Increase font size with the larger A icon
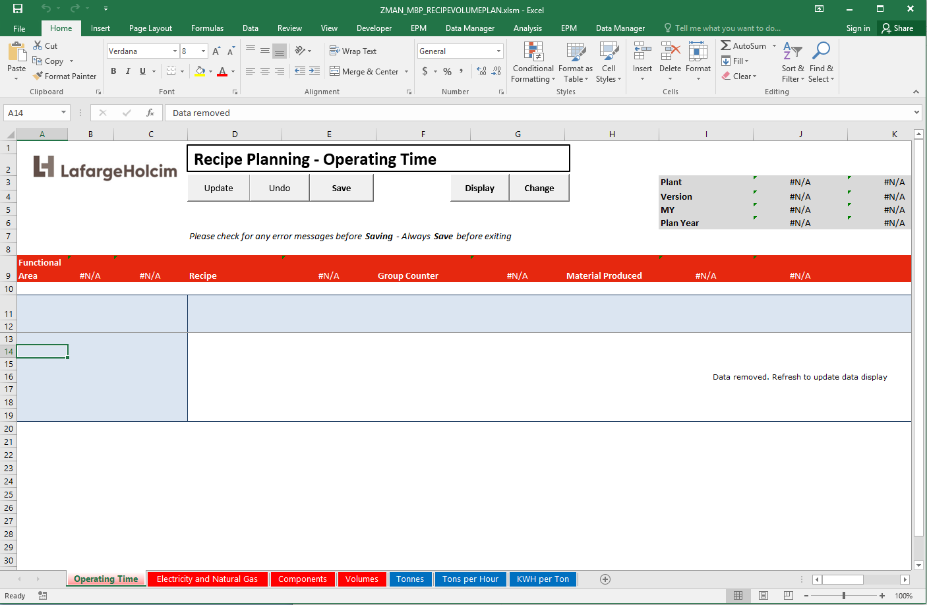Viewport: 927px width, 605px height. pyautogui.click(x=216, y=51)
